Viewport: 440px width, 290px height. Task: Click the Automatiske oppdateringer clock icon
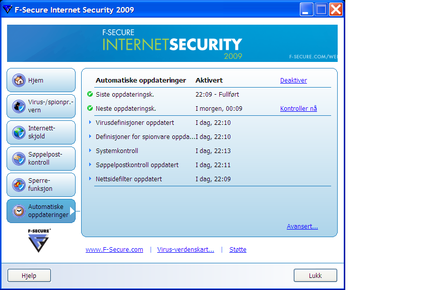pyautogui.click(x=19, y=211)
